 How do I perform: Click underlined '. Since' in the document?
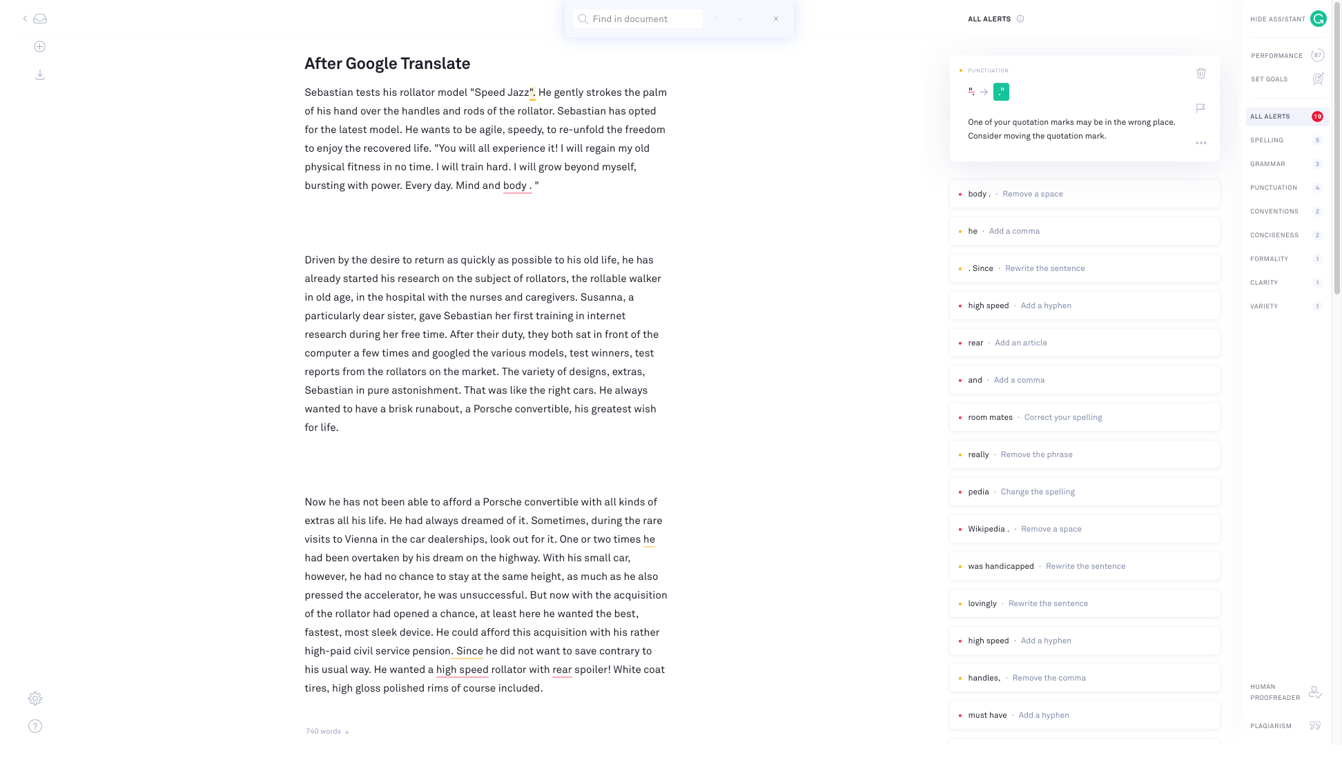pyautogui.click(x=467, y=651)
